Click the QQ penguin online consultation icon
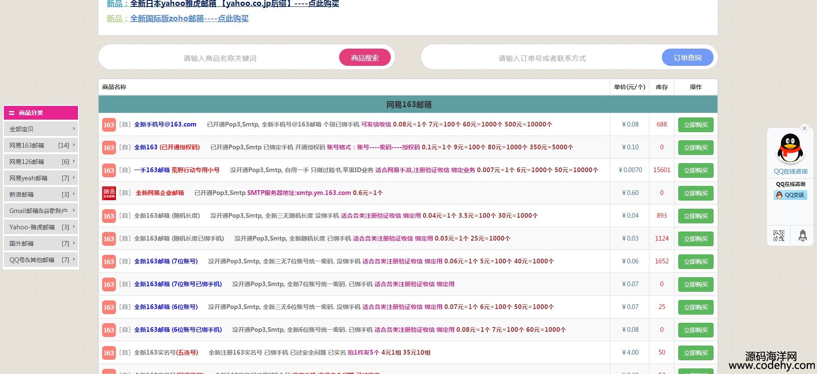Image resolution: width=817 pixels, height=374 pixels. [790, 148]
